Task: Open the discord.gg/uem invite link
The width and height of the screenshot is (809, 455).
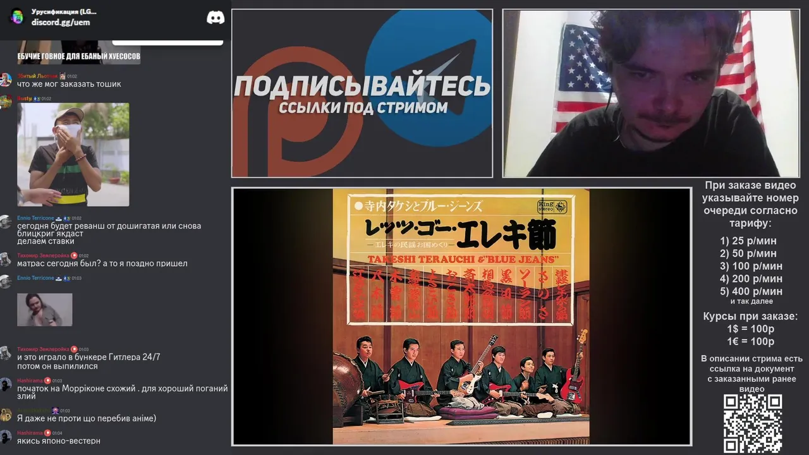Action: click(61, 22)
